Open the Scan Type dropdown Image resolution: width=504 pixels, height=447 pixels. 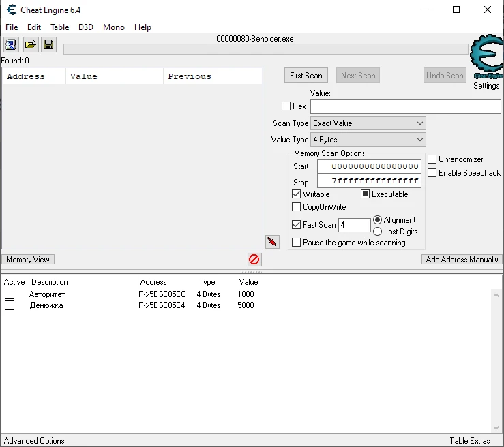tap(368, 123)
